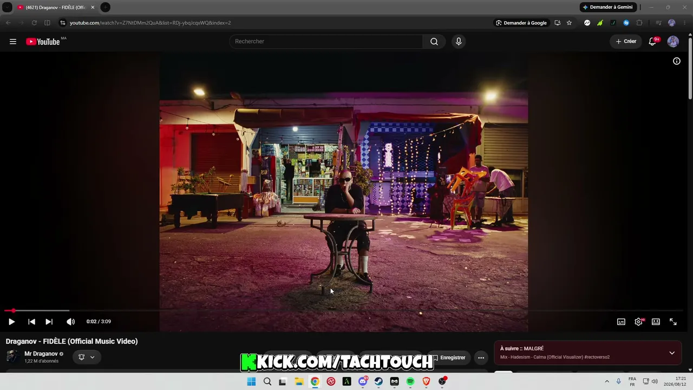The width and height of the screenshot is (693, 390).
Task: Select the Draganov - FIDÈLE browser tab
Action: coord(56,7)
